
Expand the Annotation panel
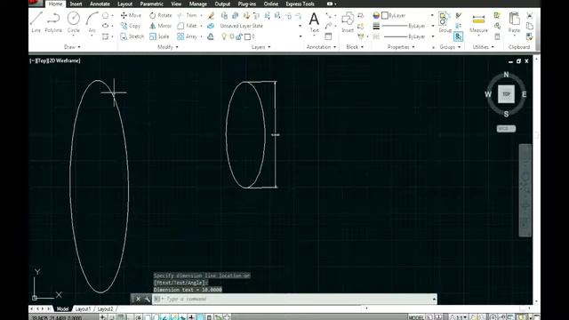point(321,47)
